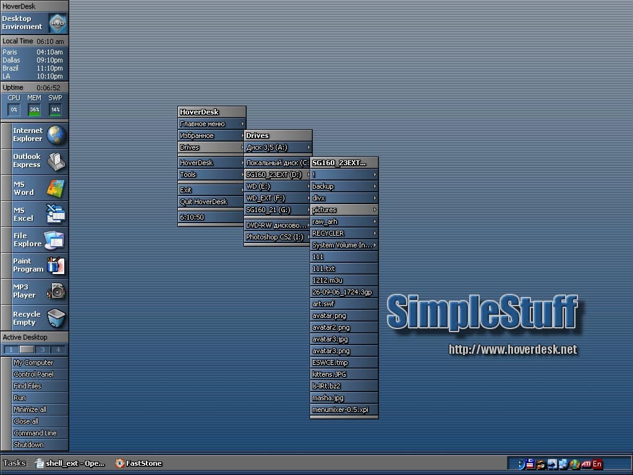Open My Computer
Screen dimensions: 633x475
click(40, 362)
